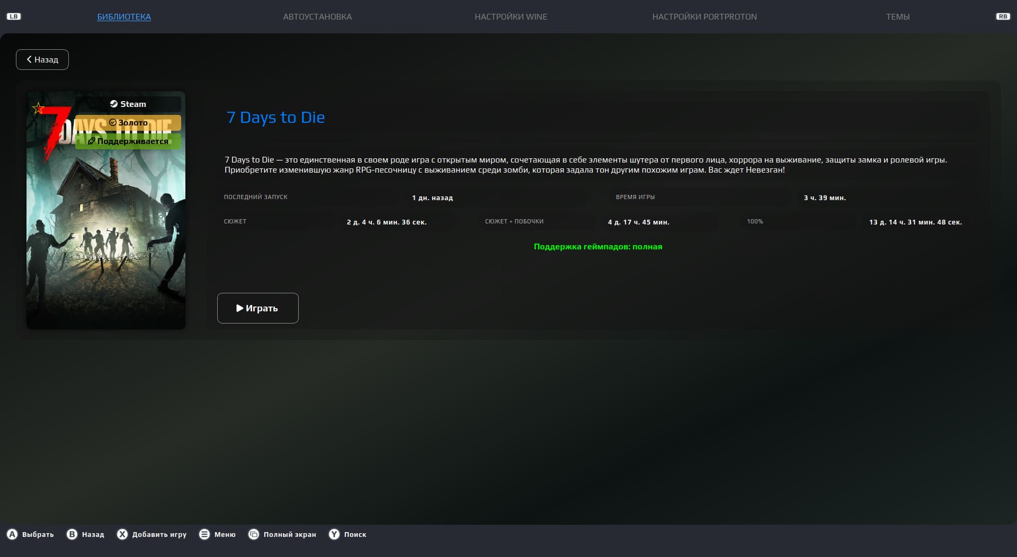Click the Поддерживается anti-cheat badge
The width and height of the screenshot is (1017, 557).
[128, 141]
